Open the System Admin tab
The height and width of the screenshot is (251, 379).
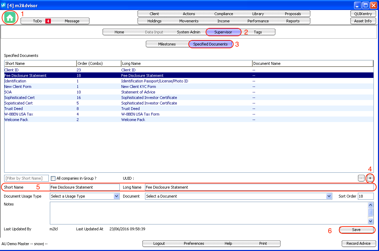pyautogui.click(x=188, y=32)
